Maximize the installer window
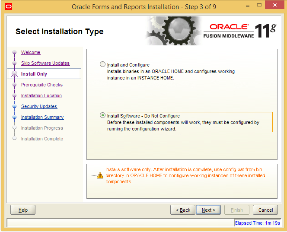Screen dimensions: 287x232 click(259, 5)
